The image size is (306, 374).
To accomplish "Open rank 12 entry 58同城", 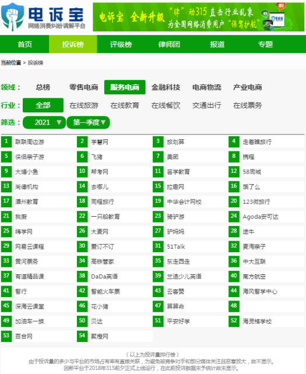I will click(x=252, y=172).
